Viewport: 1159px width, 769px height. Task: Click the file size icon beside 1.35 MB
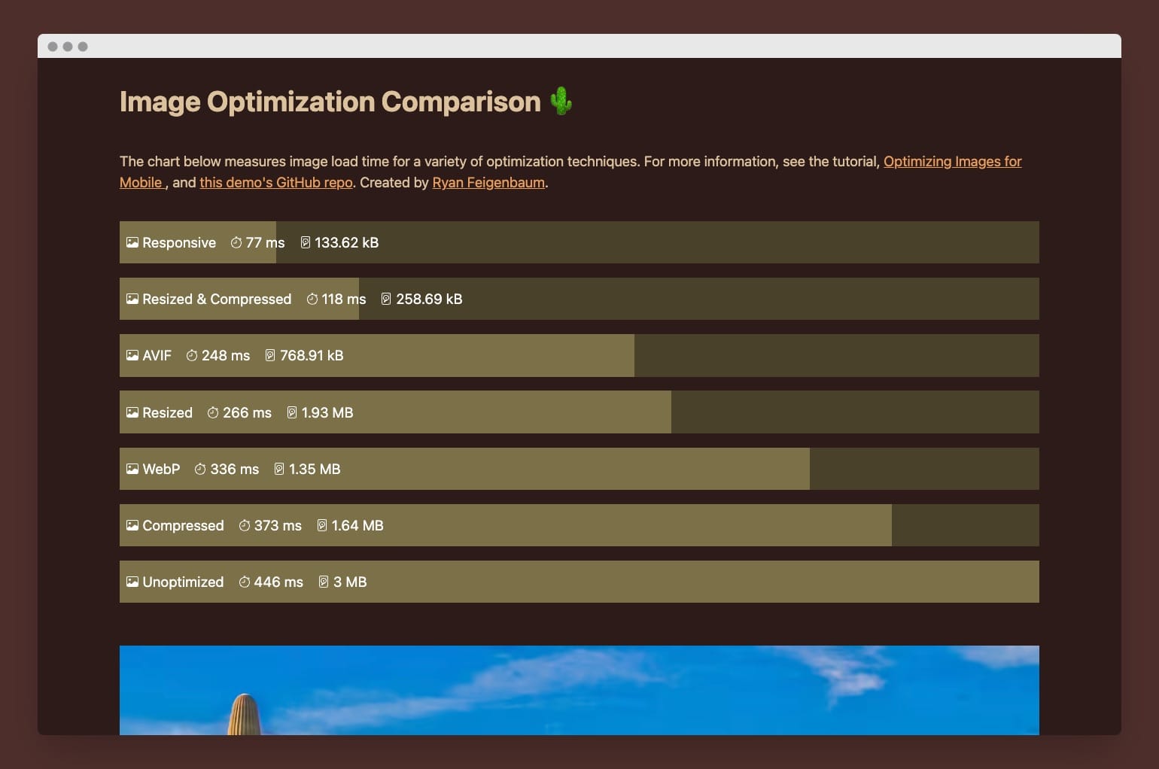coord(279,468)
